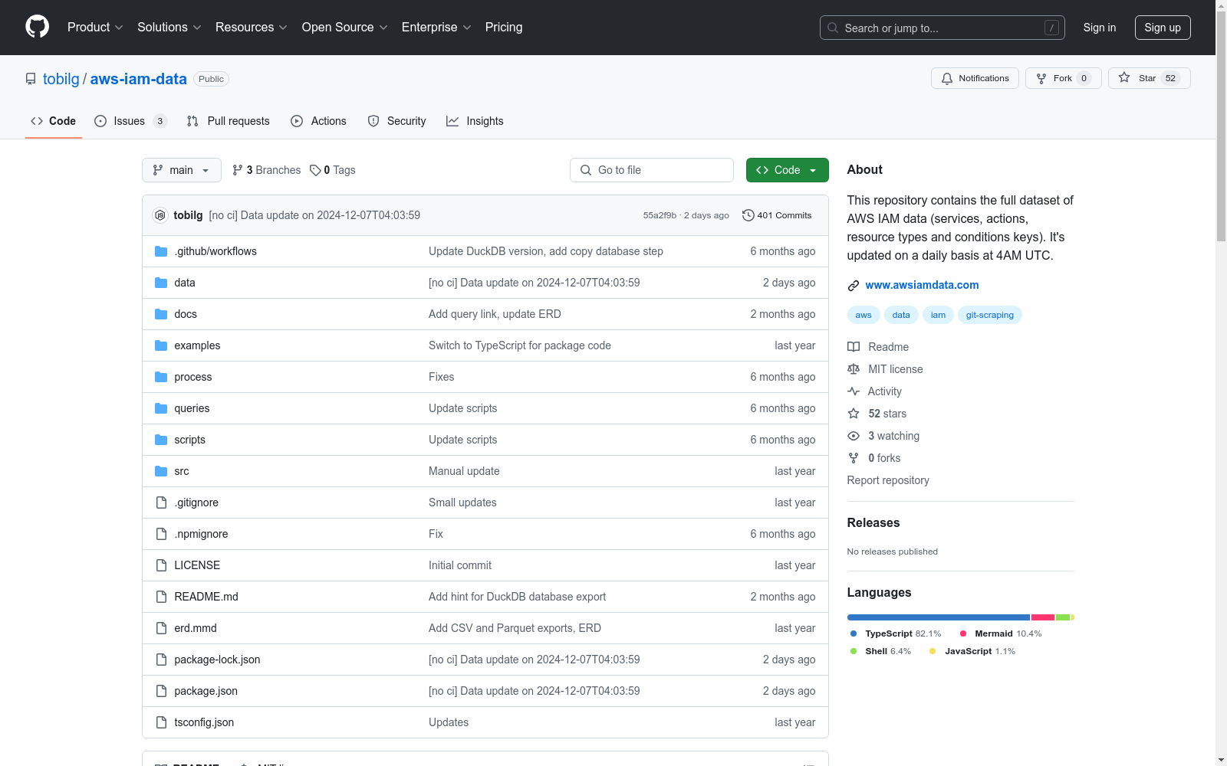Click the eye icon beside watching
Screen dimensions: 1227x766
(854, 436)
